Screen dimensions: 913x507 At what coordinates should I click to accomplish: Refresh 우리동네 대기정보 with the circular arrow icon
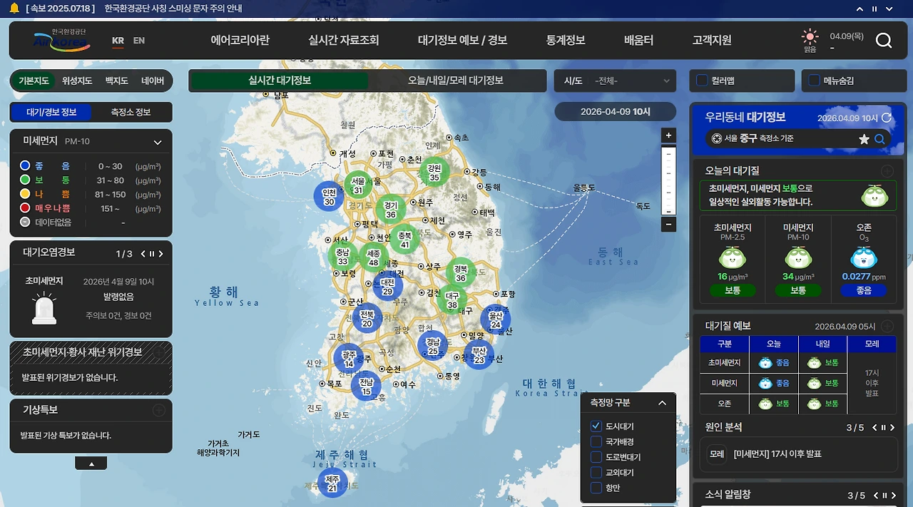click(887, 116)
